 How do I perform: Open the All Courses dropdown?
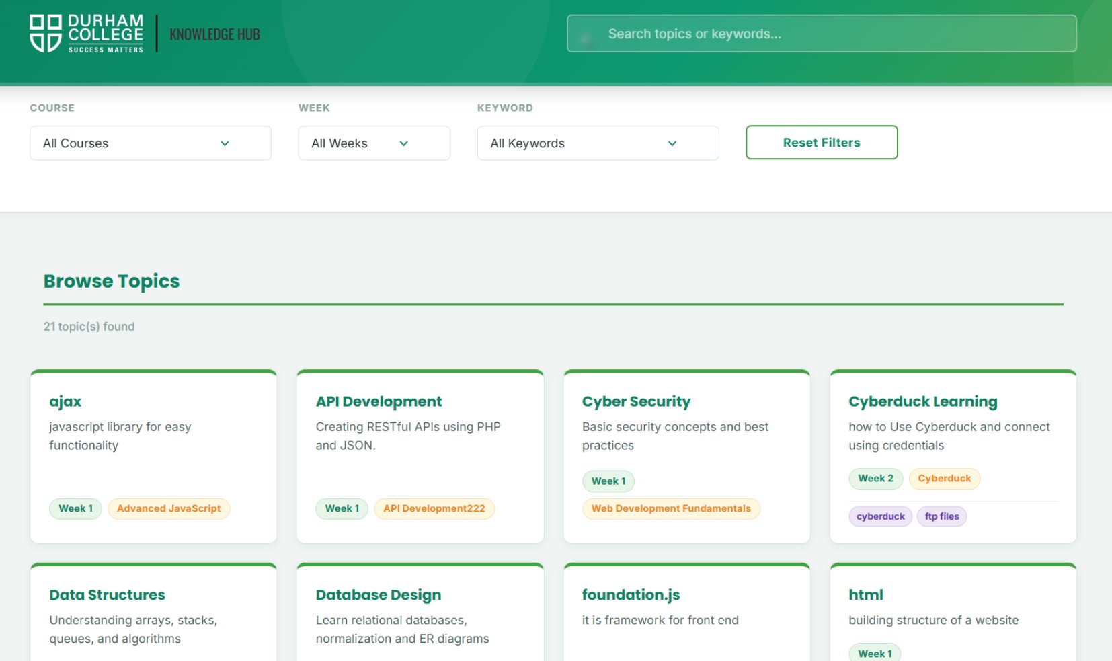pos(151,143)
